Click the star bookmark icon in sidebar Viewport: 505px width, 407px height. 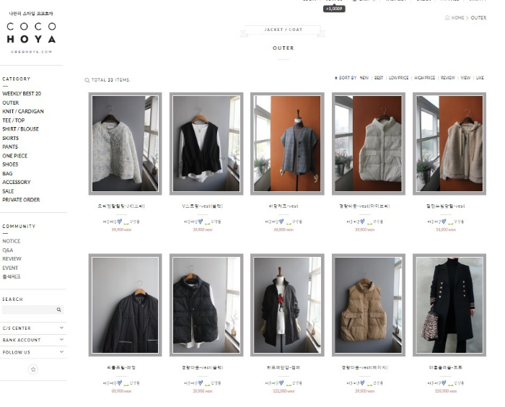[33, 369]
